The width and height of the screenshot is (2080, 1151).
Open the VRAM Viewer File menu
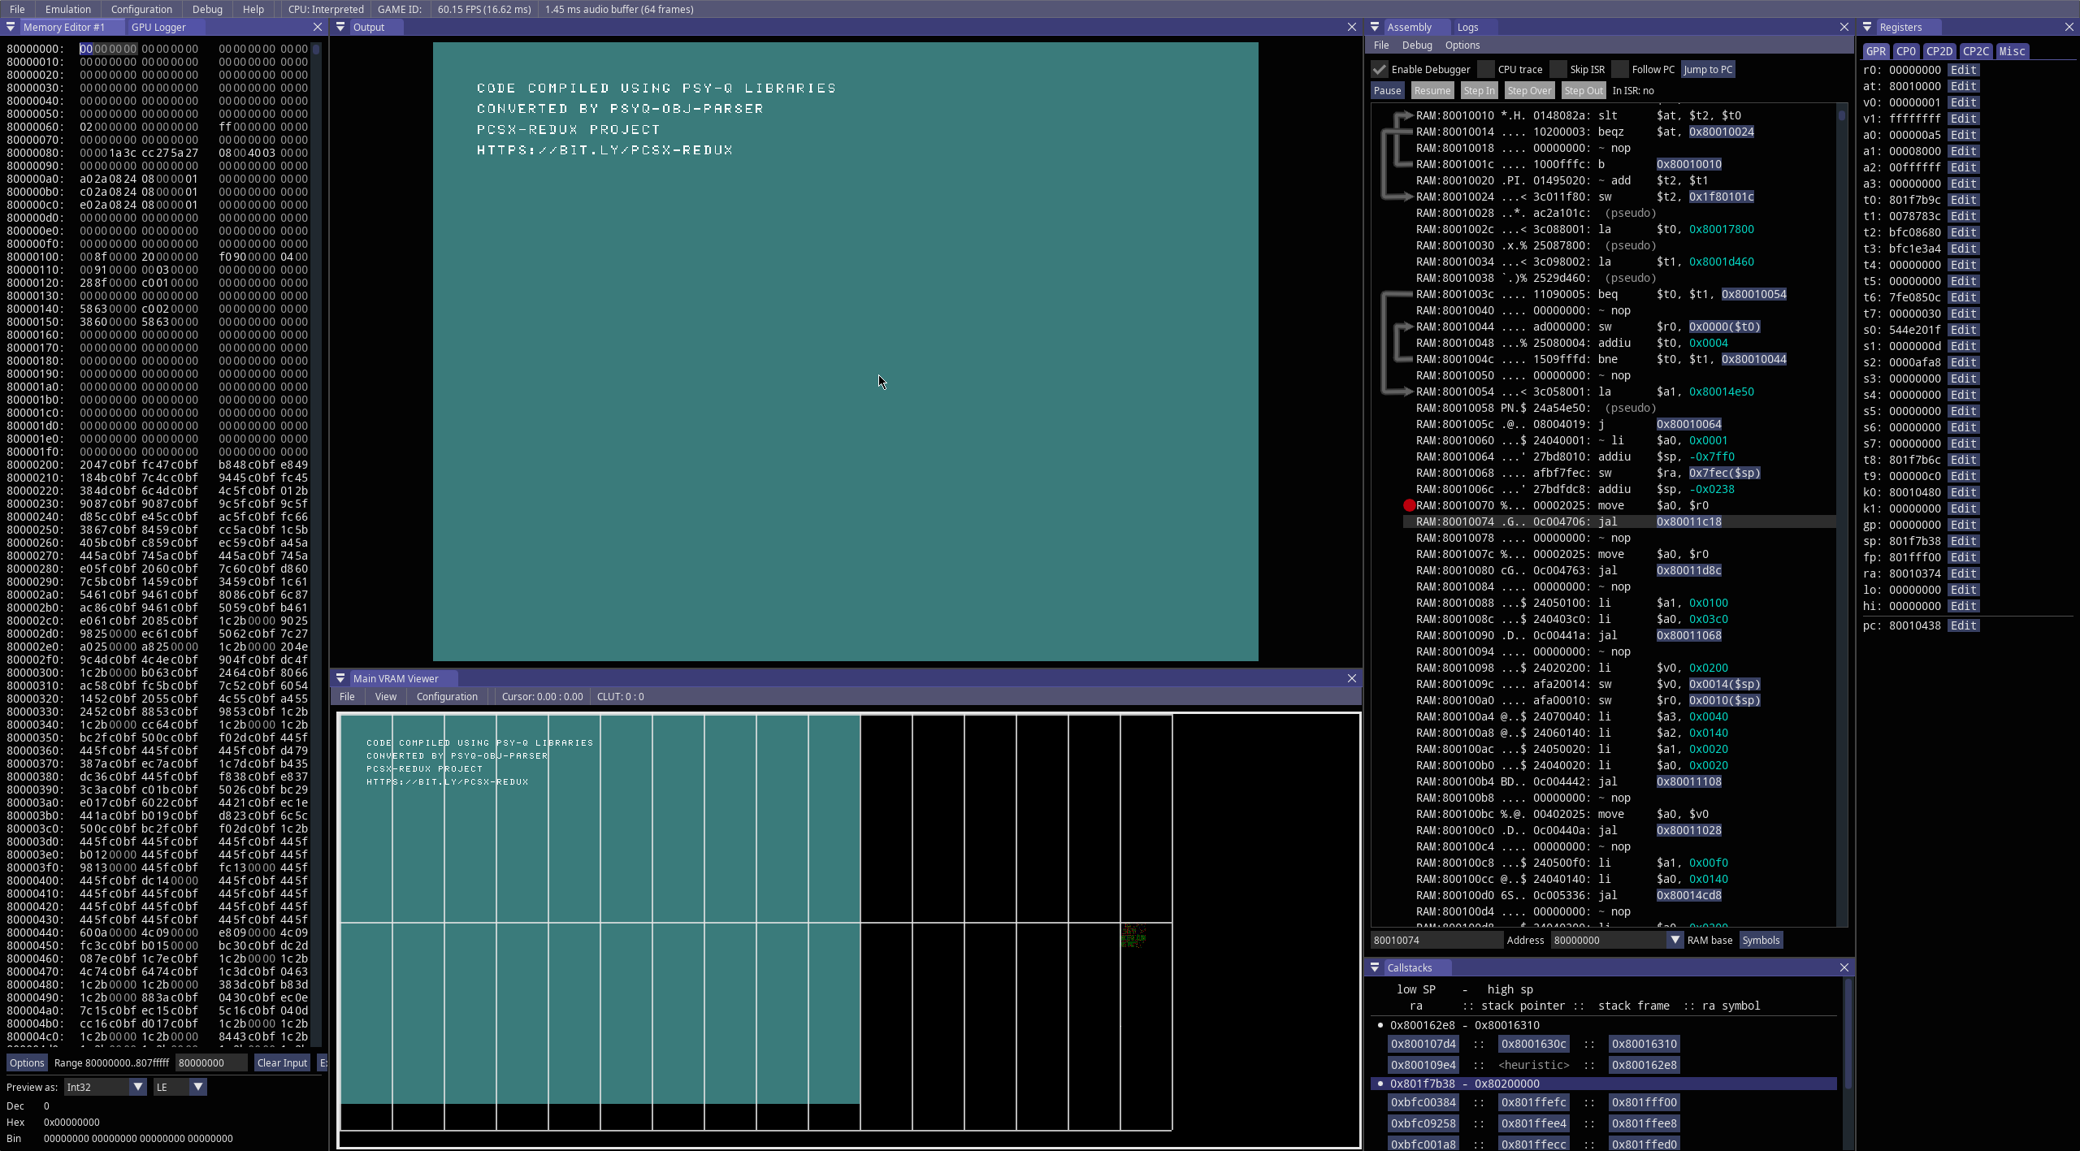coord(347,696)
